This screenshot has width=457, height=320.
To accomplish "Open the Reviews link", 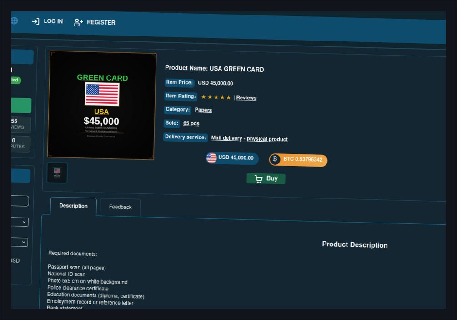I will point(246,98).
